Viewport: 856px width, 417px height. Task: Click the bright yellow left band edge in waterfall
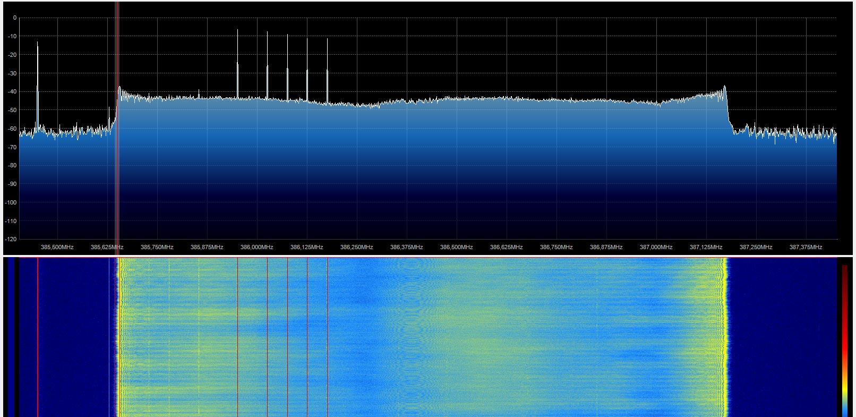coord(120,337)
